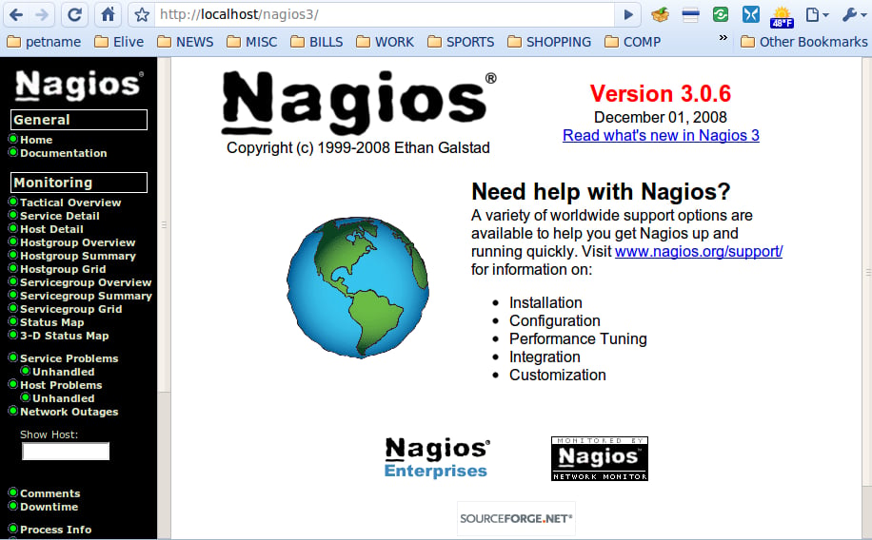Open the 48°F weather extension

coord(782,16)
